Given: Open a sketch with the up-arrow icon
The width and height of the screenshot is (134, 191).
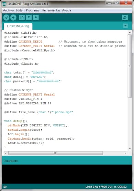Looking at the screenshot, I should tap(29, 18).
